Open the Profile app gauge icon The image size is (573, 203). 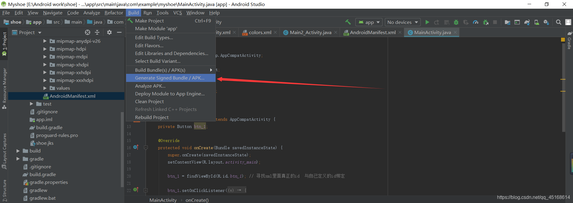coord(476,22)
